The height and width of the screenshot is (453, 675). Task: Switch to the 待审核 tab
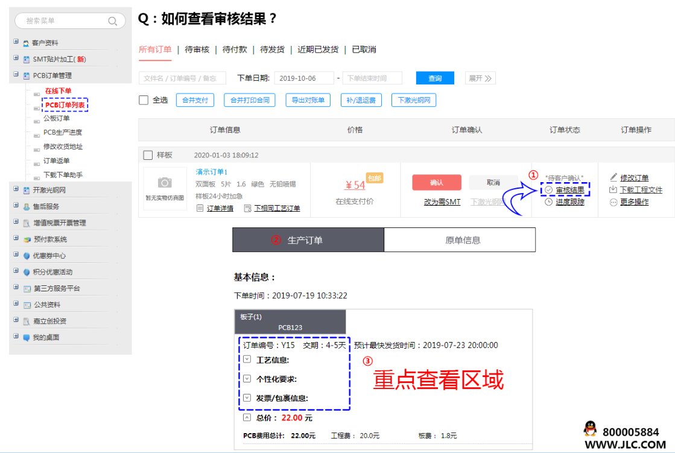[197, 49]
